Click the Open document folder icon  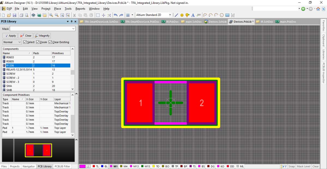pyautogui.click(x=9, y=15)
